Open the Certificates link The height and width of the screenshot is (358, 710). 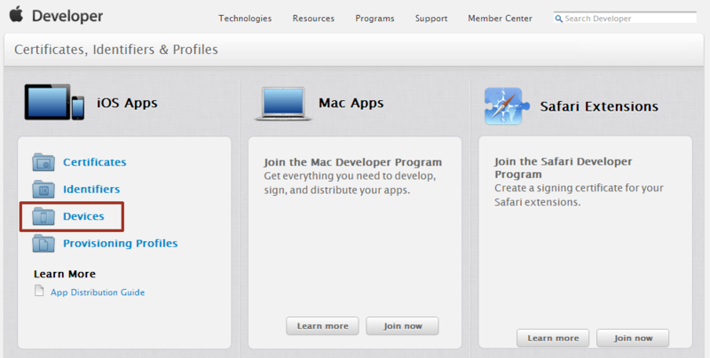[95, 162]
